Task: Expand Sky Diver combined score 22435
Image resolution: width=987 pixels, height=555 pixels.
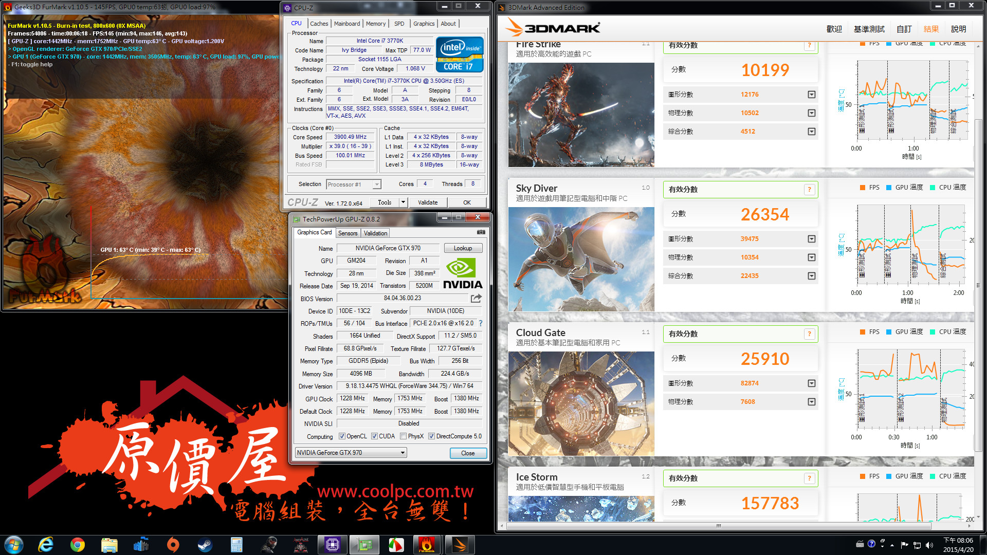Action: click(x=811, y=276)
